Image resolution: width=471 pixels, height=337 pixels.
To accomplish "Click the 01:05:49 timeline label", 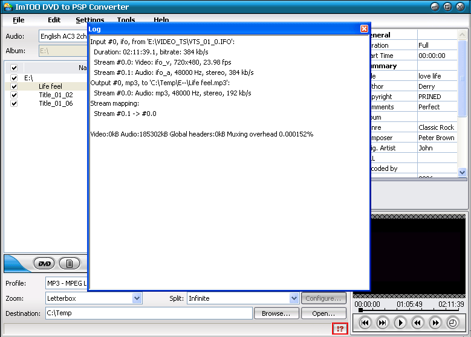I will [x=409, y=304].
